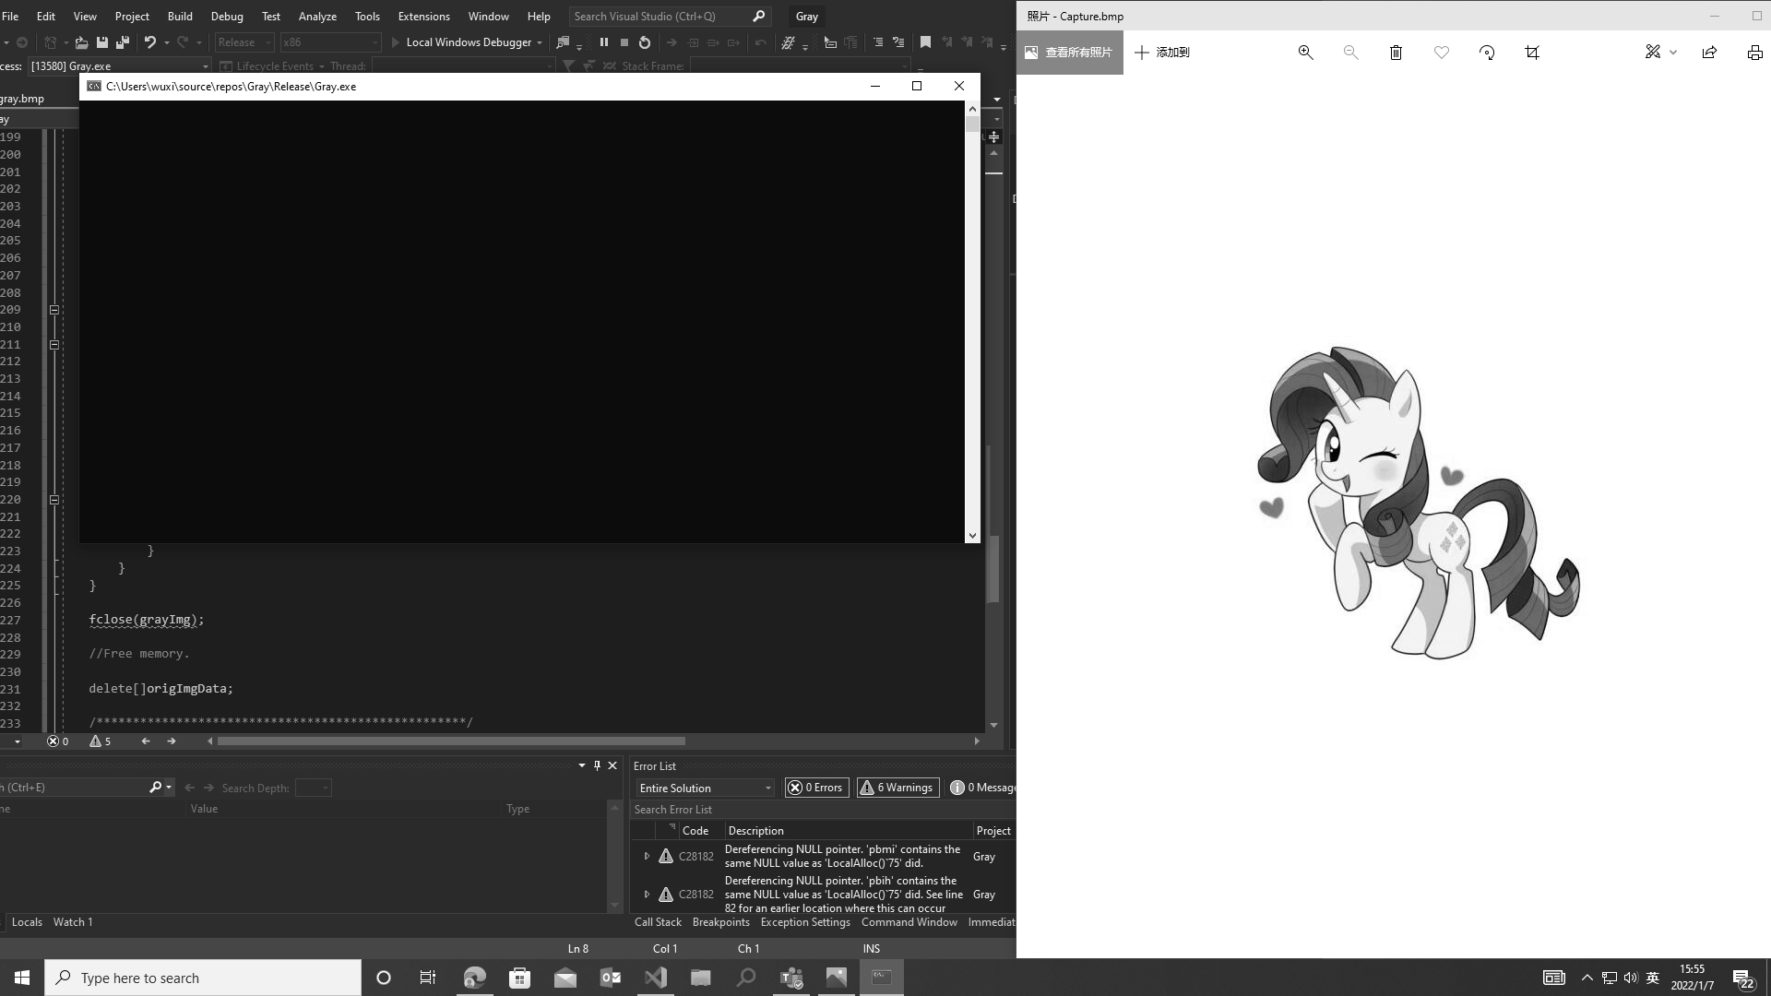Restart the debugger with the restart icon
The width and height of the screenshot is (1771, 996).
point(645,42)
